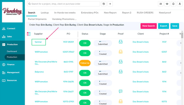Click the Export button
The image size is (184, 105).
[x=163, y=26]
